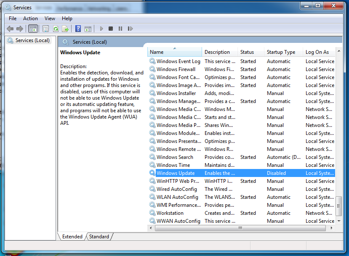
Task: Open Help with the question mark icon
Action: tap(78, 29)
